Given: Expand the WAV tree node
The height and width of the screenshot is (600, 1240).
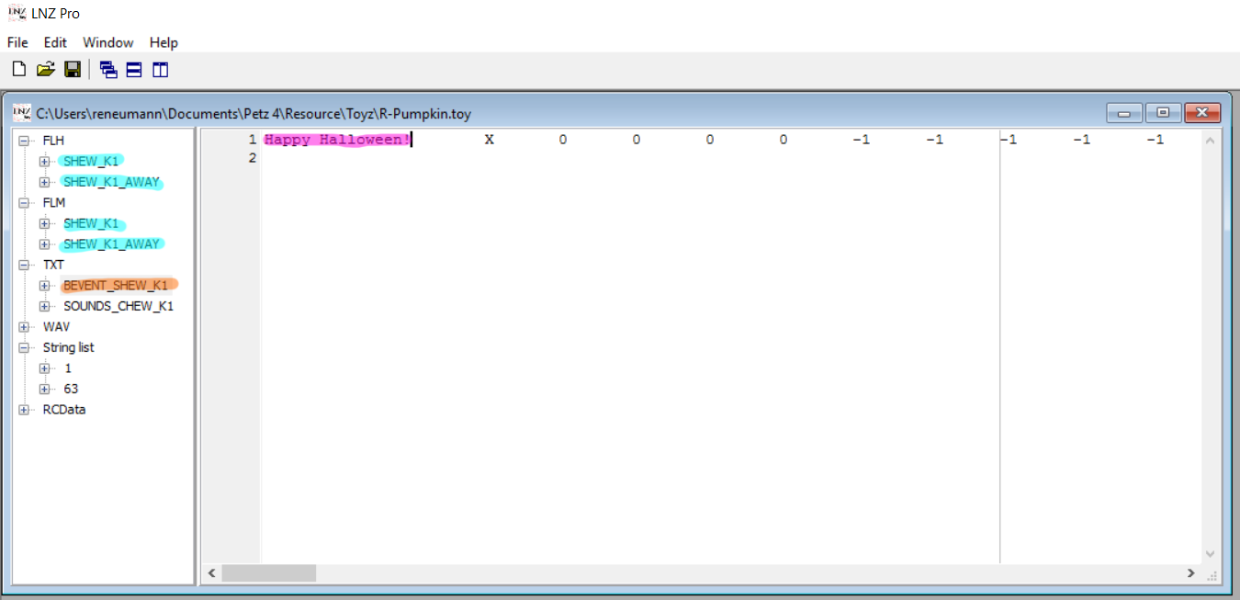Looking at the screenshot, I should coord(24,326).
